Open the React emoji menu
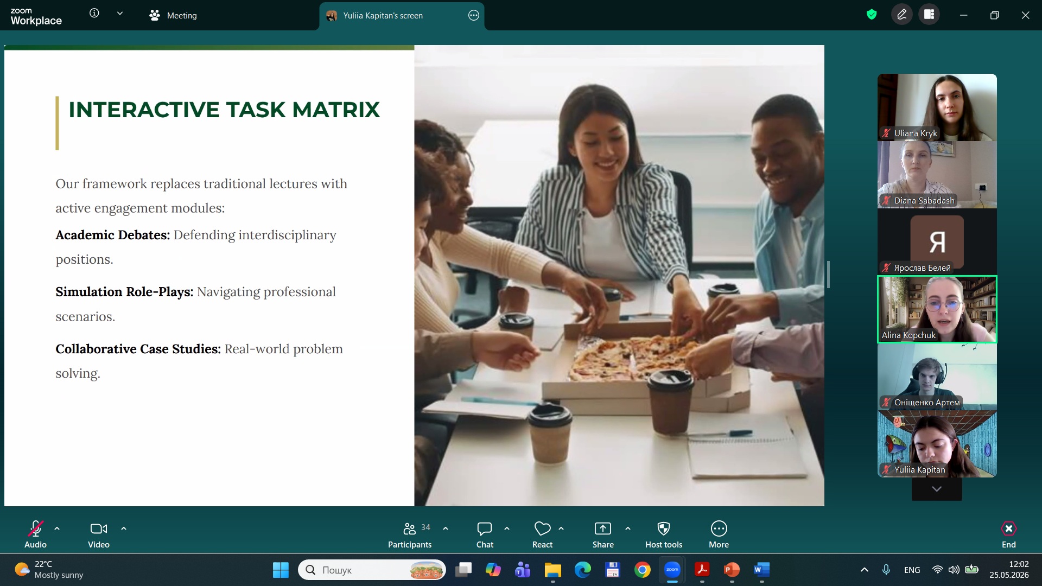The image size is (1042, 586). pyautogui.click(x=542, y=534)
